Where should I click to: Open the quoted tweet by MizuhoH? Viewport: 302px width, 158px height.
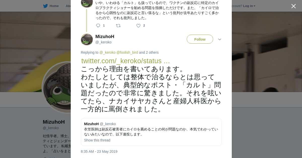151,132
